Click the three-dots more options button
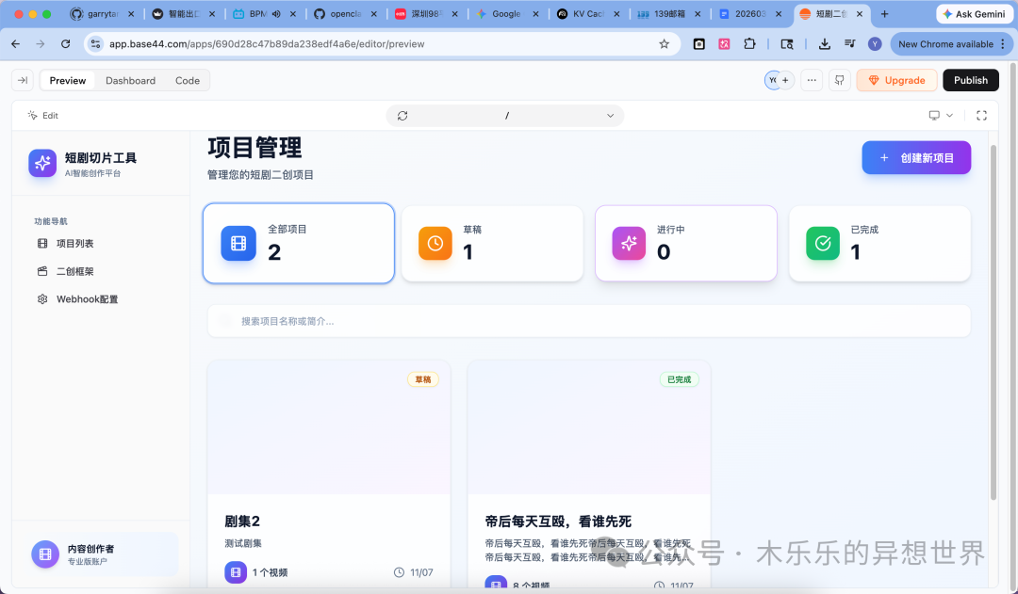 click(x=811, y=80)
